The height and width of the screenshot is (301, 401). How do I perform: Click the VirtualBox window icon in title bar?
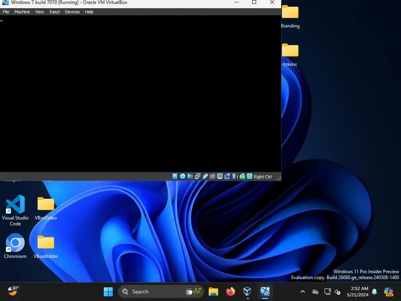pos(5,2)
